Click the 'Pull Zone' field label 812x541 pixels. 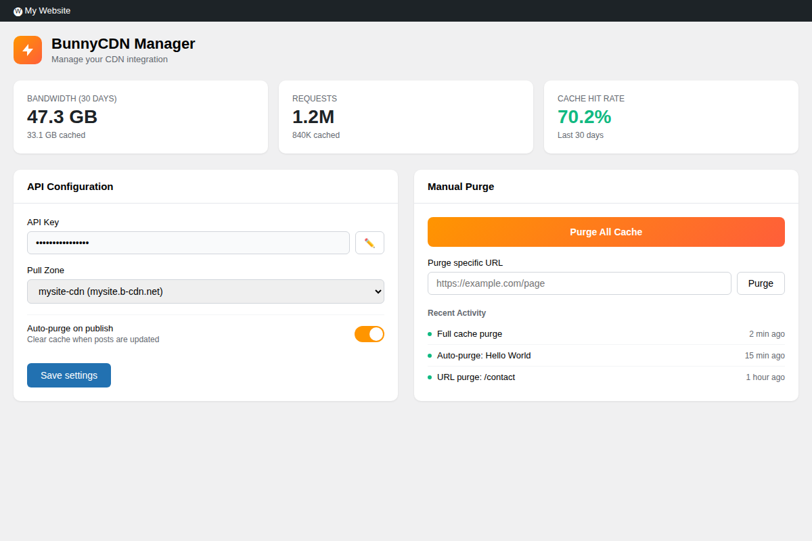45,270
